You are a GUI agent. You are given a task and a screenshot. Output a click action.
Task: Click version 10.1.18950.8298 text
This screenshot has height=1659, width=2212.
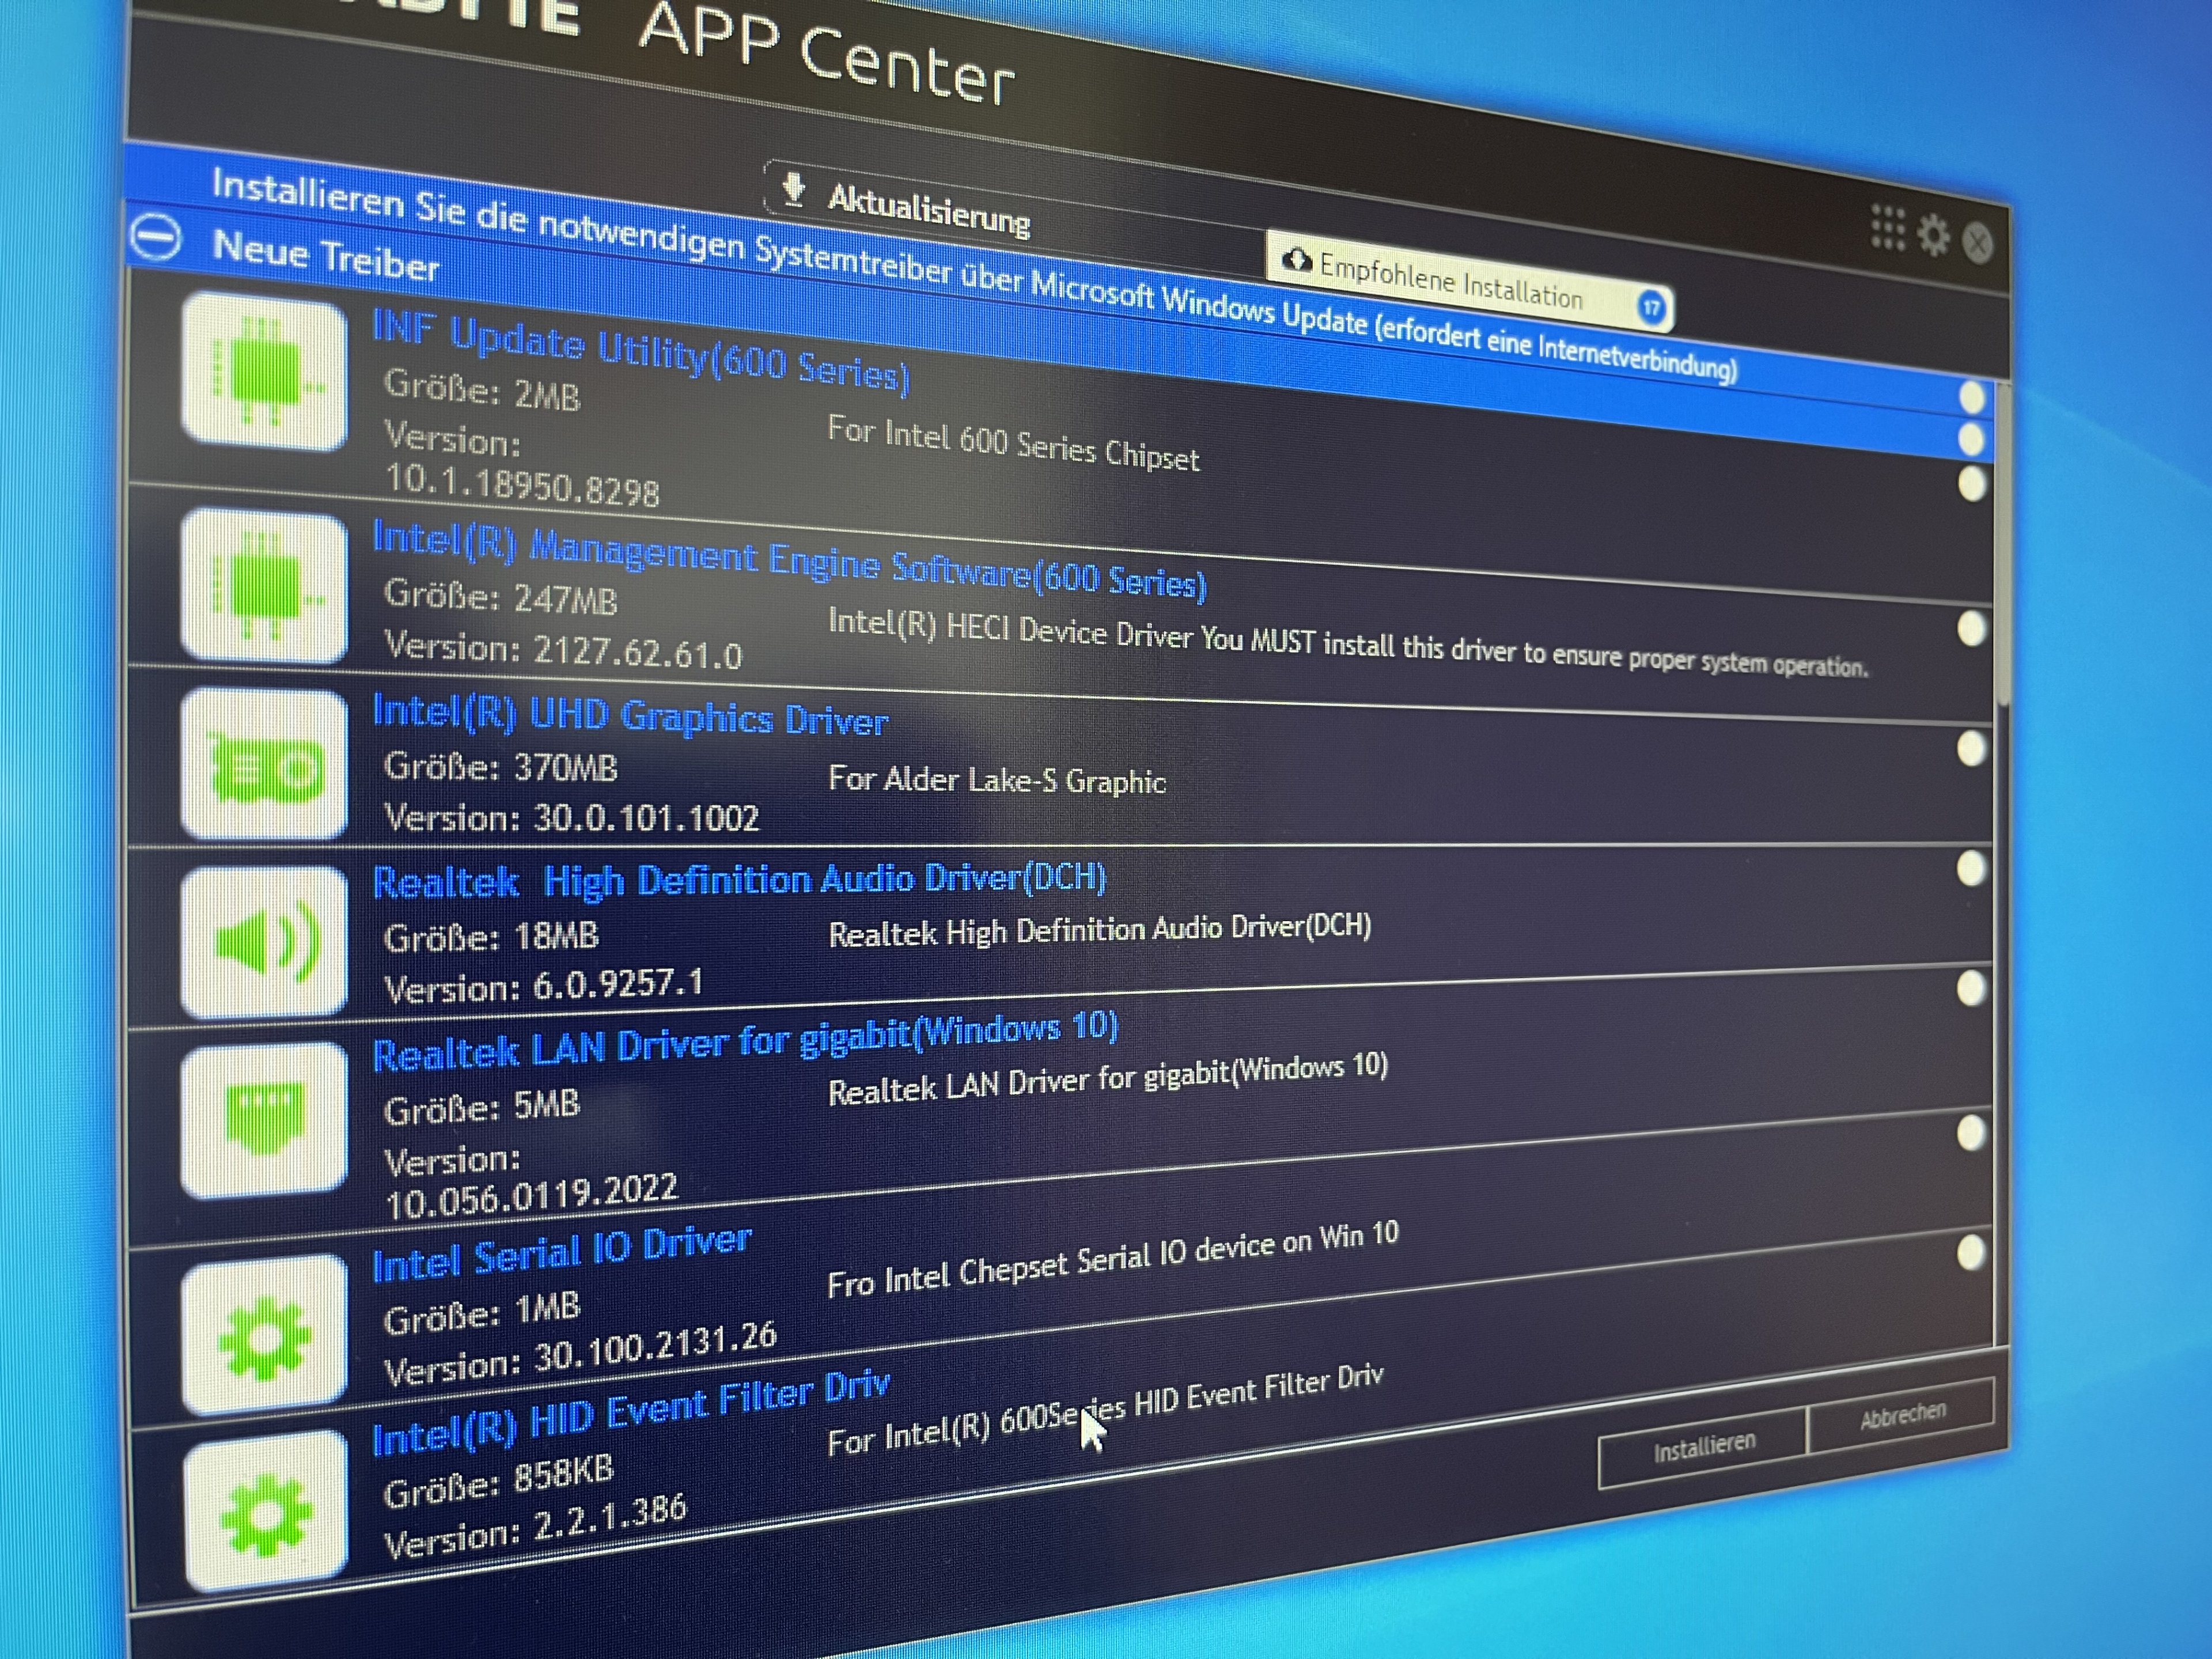pos(522,486)
